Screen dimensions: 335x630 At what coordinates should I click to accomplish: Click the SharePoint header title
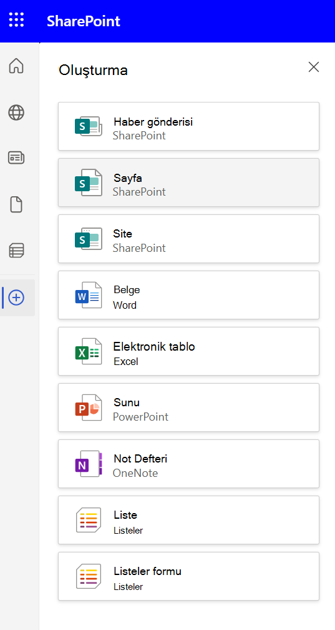pos(84,21)
